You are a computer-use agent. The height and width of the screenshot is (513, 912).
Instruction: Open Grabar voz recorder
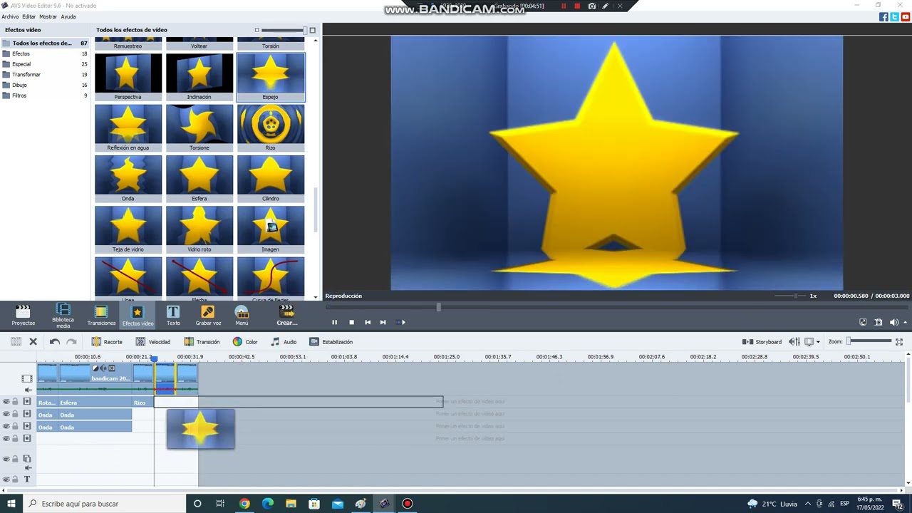pyautogui.click(x=208, y=316)
